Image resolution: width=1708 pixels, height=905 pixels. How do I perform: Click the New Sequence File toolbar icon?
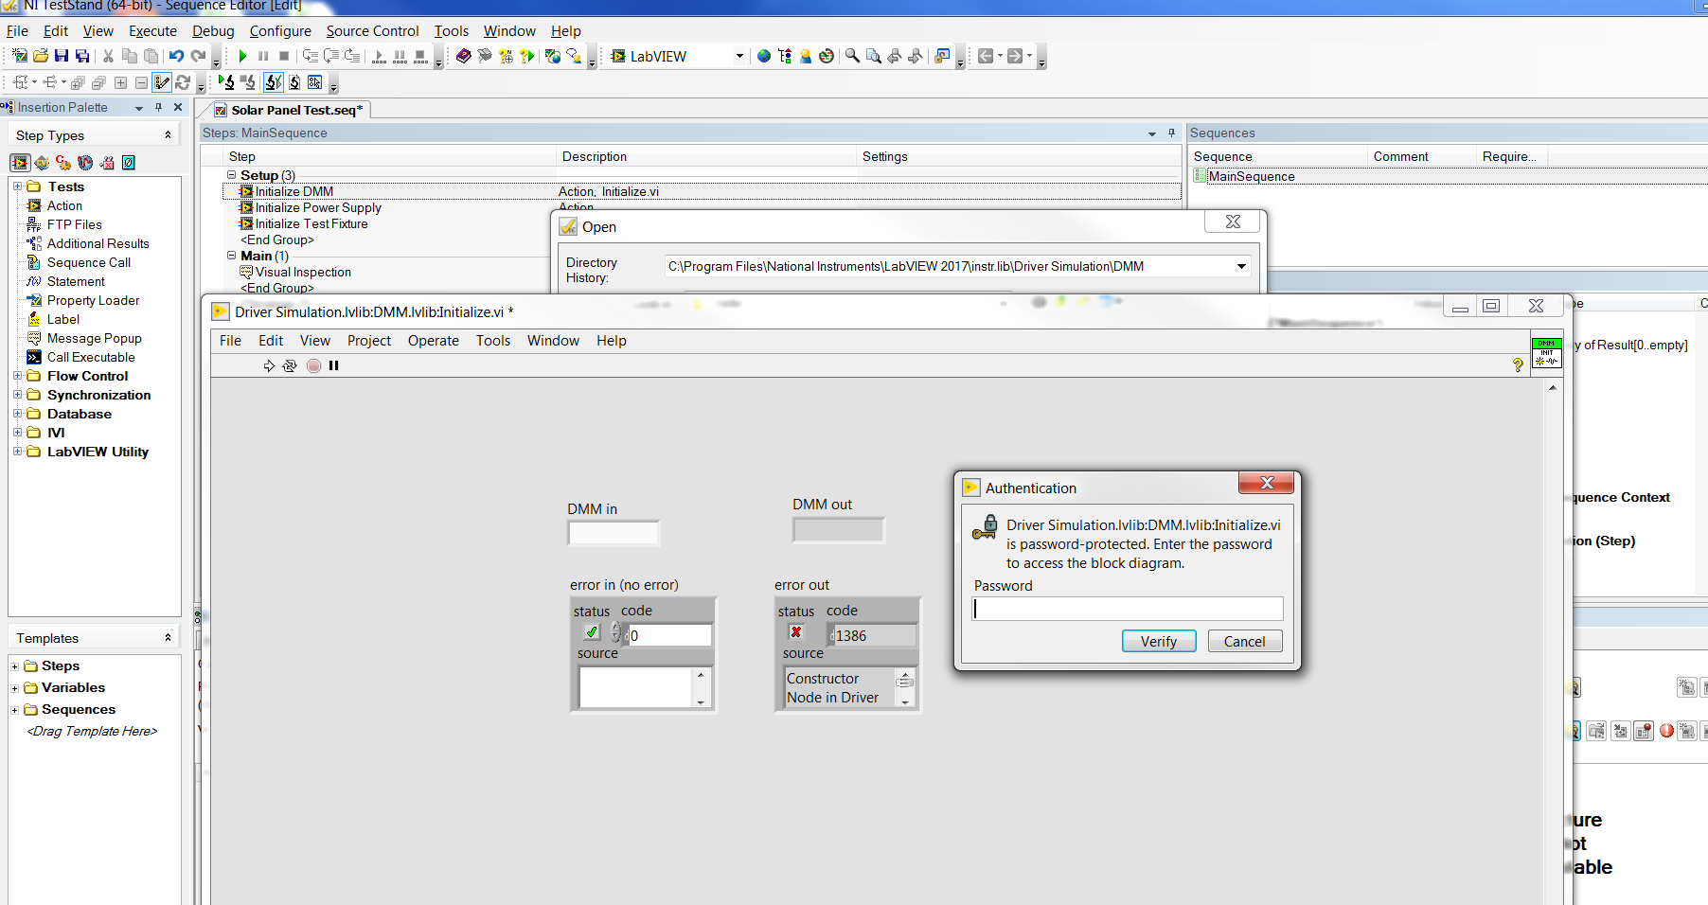20,56
